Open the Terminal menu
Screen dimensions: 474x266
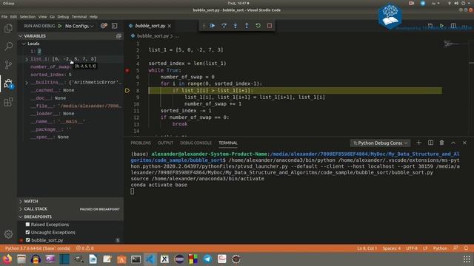[79, 16]
